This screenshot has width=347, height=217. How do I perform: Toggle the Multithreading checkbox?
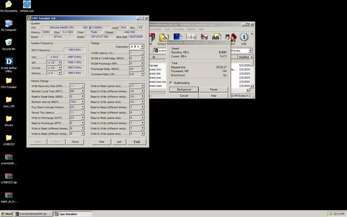171,83
